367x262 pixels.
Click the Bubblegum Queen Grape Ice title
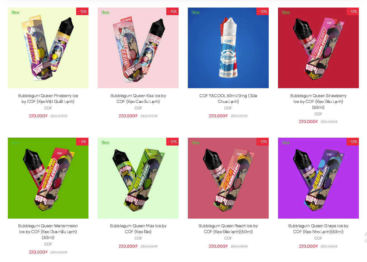coord(318,229)
